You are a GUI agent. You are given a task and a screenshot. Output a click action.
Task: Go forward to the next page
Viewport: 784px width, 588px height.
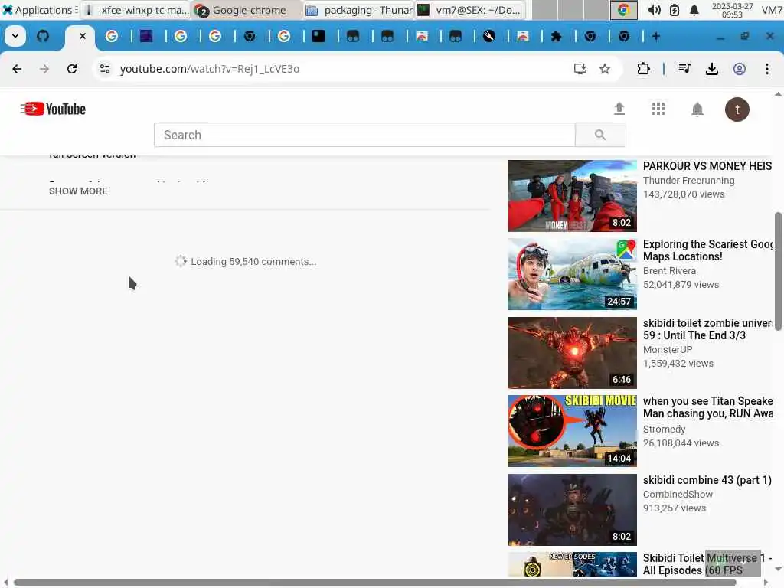[44, 69]
